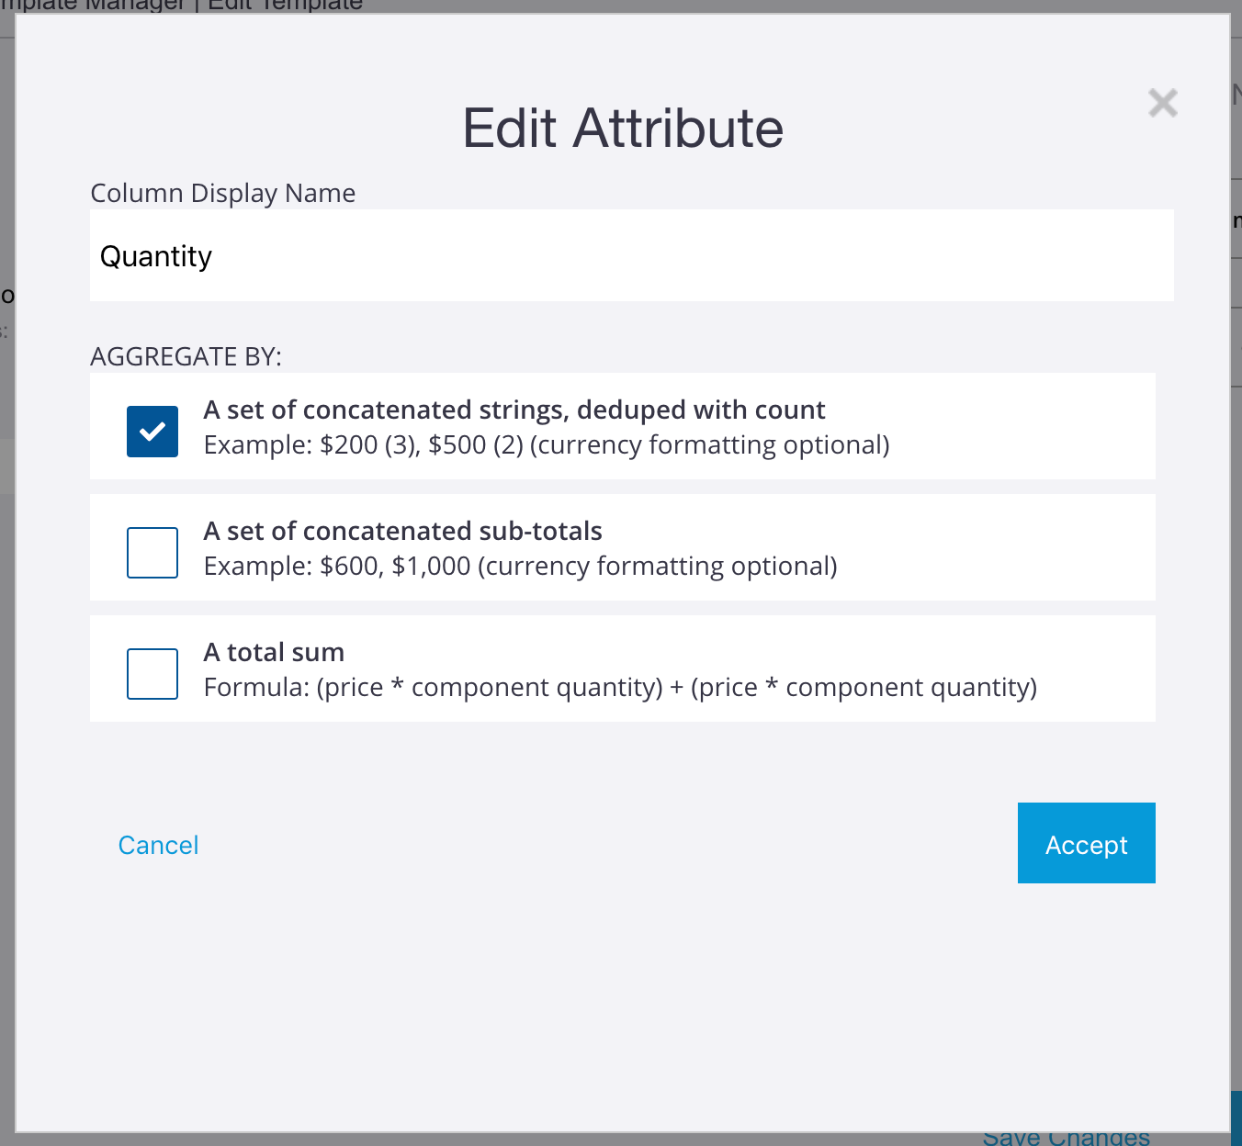Click the sub-totals currency example text
The image size is (1242, 1146).
pos(520,566)
